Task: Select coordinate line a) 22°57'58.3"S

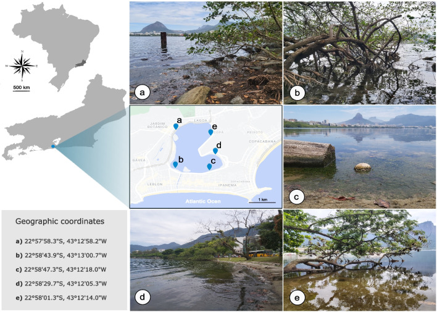Action: click(61, 241)
